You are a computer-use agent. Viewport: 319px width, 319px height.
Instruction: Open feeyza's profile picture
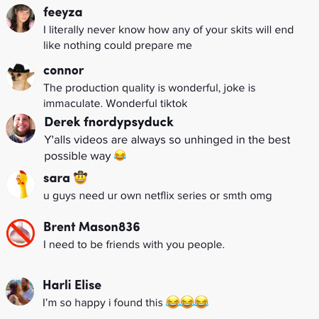tap(21, 18)
